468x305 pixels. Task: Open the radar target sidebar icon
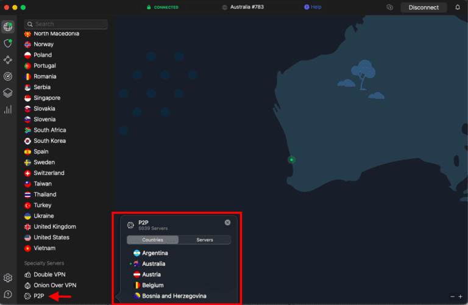pyautogui.click(x=8, y=76)
